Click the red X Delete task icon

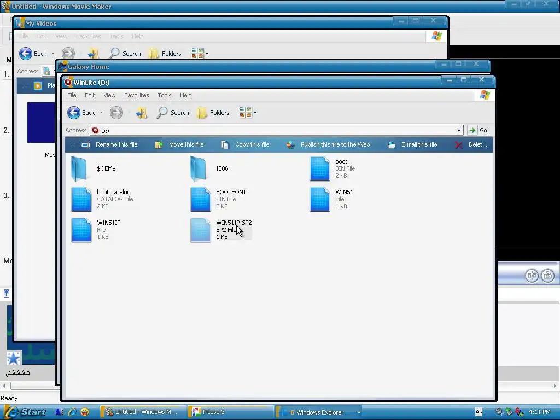coord(459,145)
